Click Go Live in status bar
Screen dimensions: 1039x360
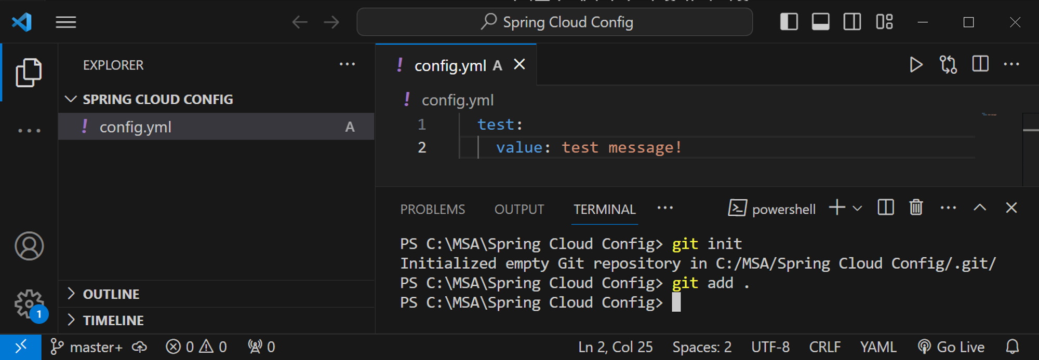coord(951,347)
